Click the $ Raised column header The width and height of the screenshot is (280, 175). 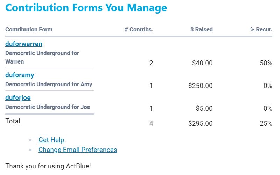[x=201, y=30]
